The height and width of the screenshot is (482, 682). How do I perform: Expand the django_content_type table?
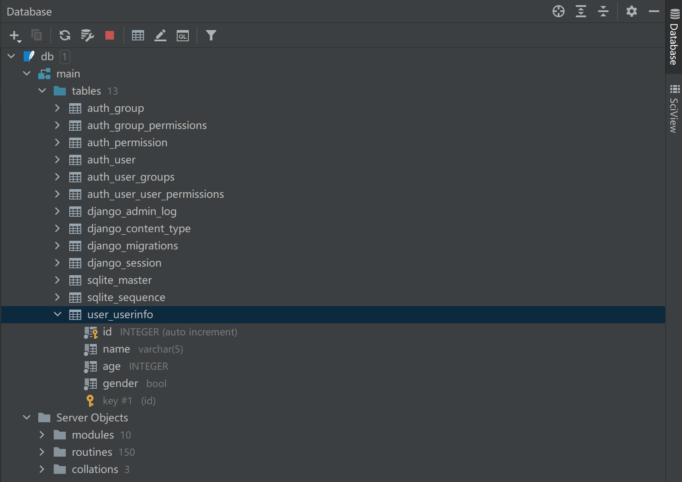(57, 228)
